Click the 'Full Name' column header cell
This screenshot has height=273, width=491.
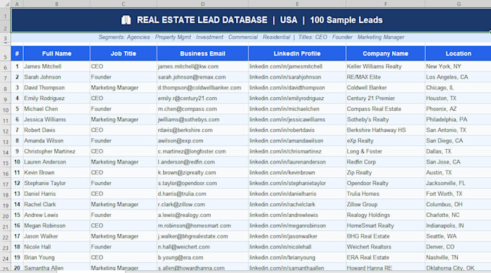point(56,53)
